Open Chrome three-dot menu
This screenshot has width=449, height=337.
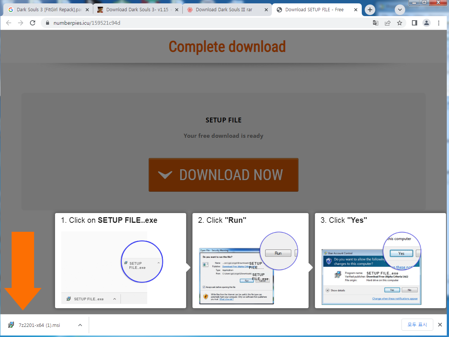(x=439, y=23)
